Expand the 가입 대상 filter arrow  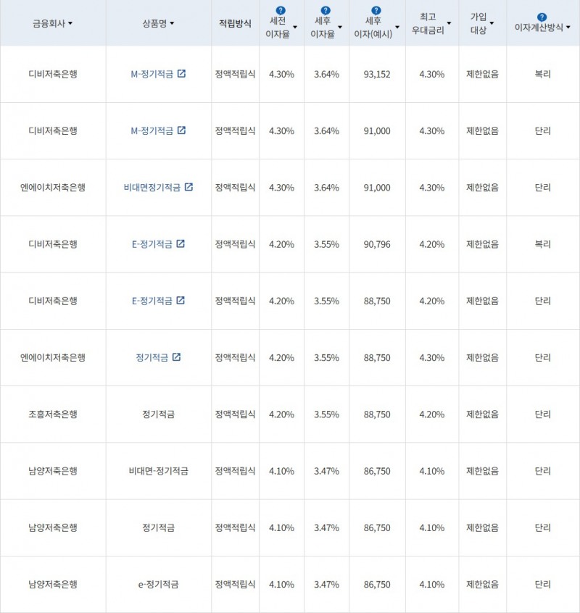click(x=492, y=24)
